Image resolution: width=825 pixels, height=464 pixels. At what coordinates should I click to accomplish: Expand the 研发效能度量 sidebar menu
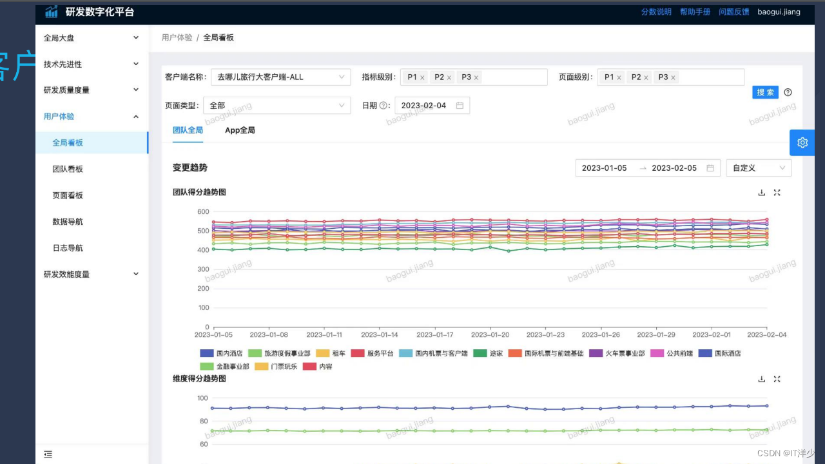pyautogui.click(x=92, y=275)
